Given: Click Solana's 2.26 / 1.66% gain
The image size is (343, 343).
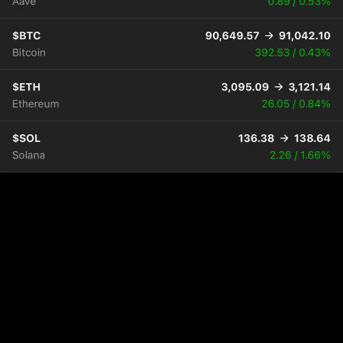Looking at the screenshot, I should pos(300,155).
